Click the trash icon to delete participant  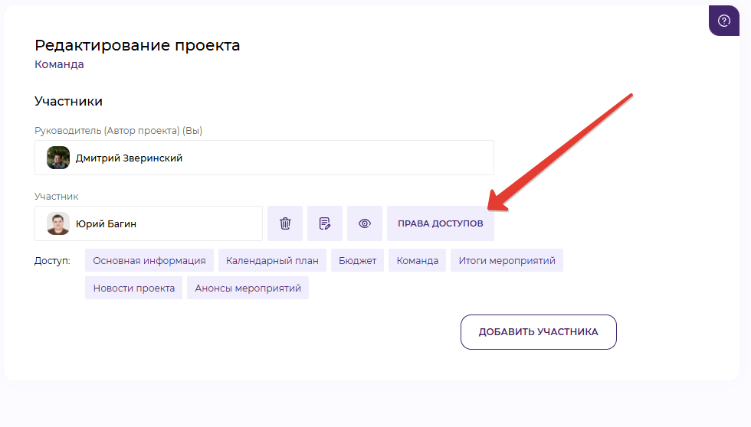(285, 223)
